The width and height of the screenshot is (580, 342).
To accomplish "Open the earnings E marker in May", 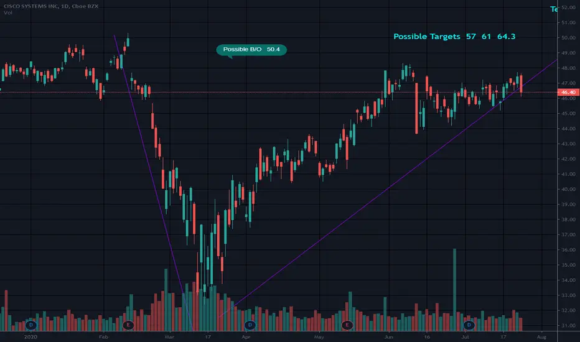I will (347, 325).
